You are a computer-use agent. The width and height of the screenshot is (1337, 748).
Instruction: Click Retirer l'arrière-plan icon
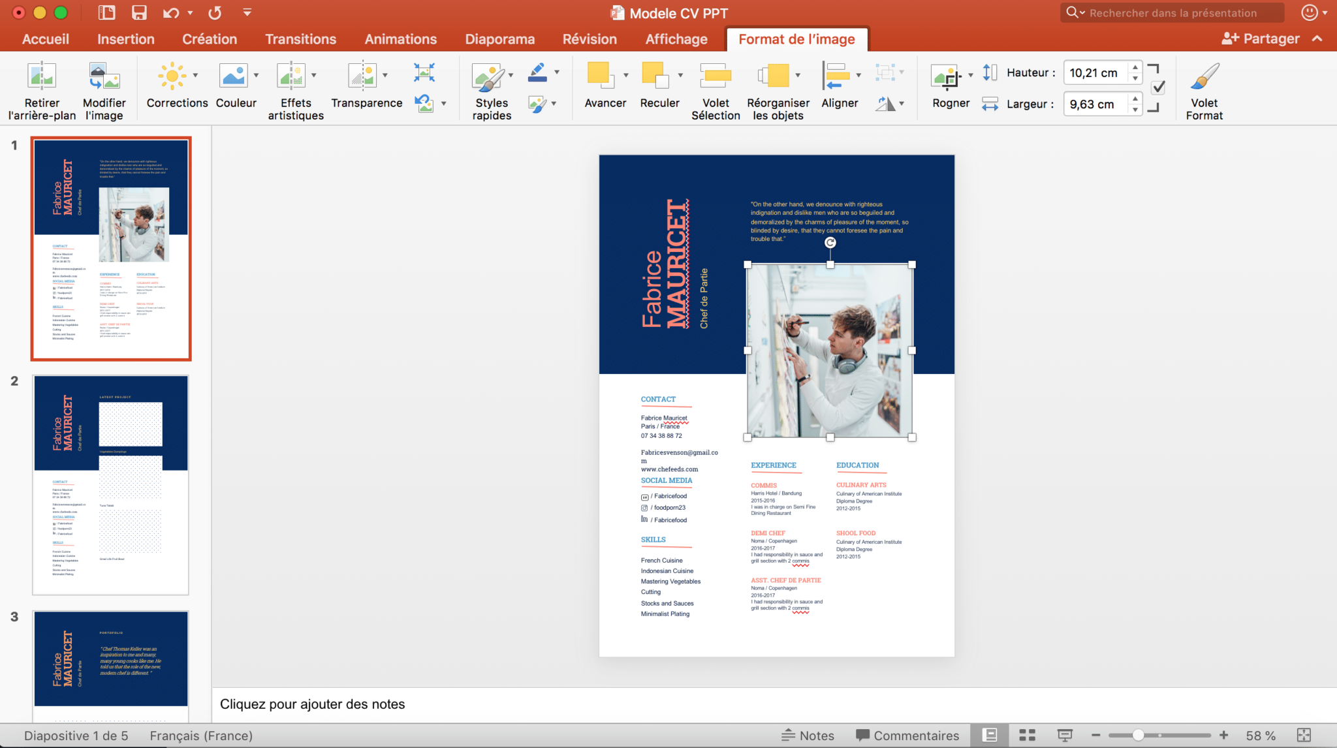[x=42, y=76]
